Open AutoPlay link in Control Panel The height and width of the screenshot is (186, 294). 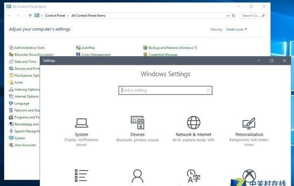pyautogui.click(x=88, y=48)
